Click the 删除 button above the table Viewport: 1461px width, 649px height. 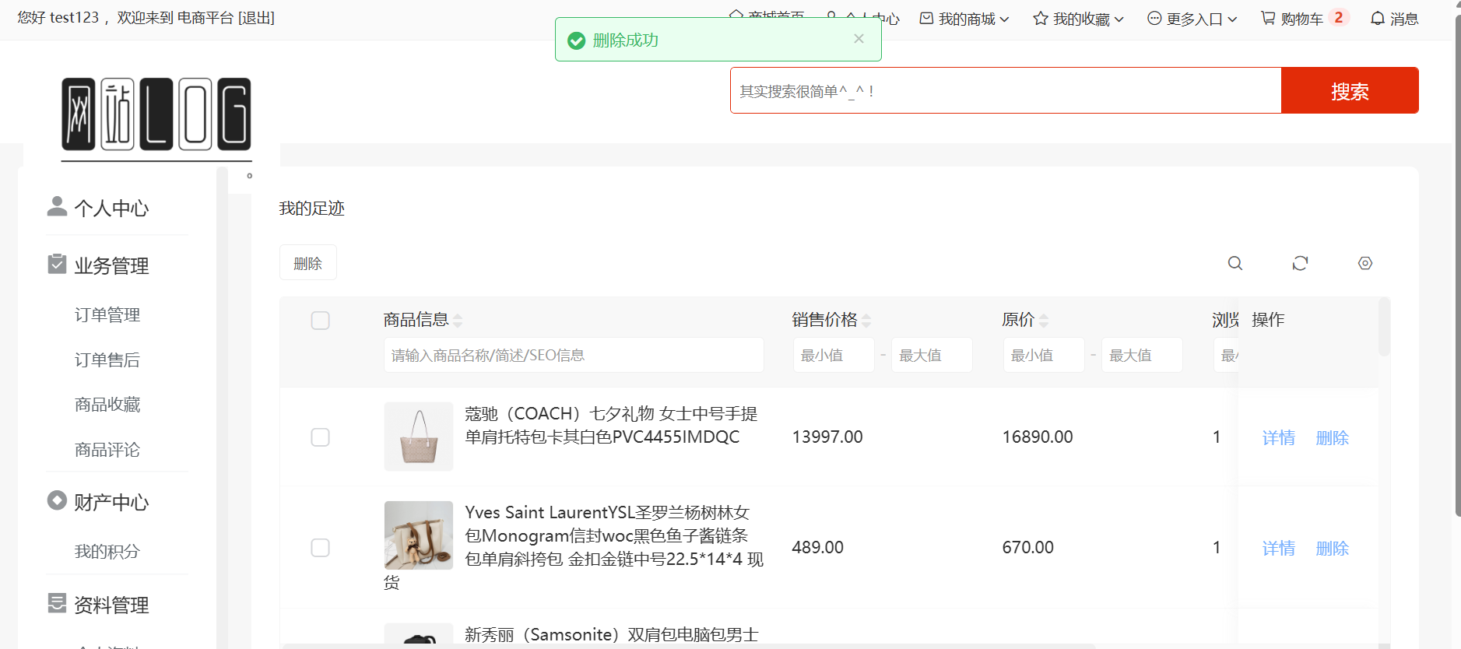click(308, 263)
